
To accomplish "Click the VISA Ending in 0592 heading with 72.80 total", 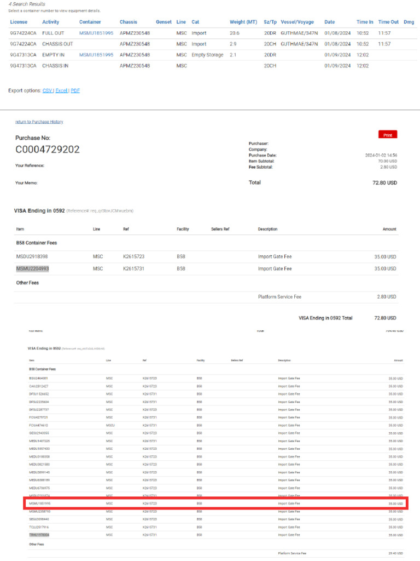I will [x=39, y=211].
